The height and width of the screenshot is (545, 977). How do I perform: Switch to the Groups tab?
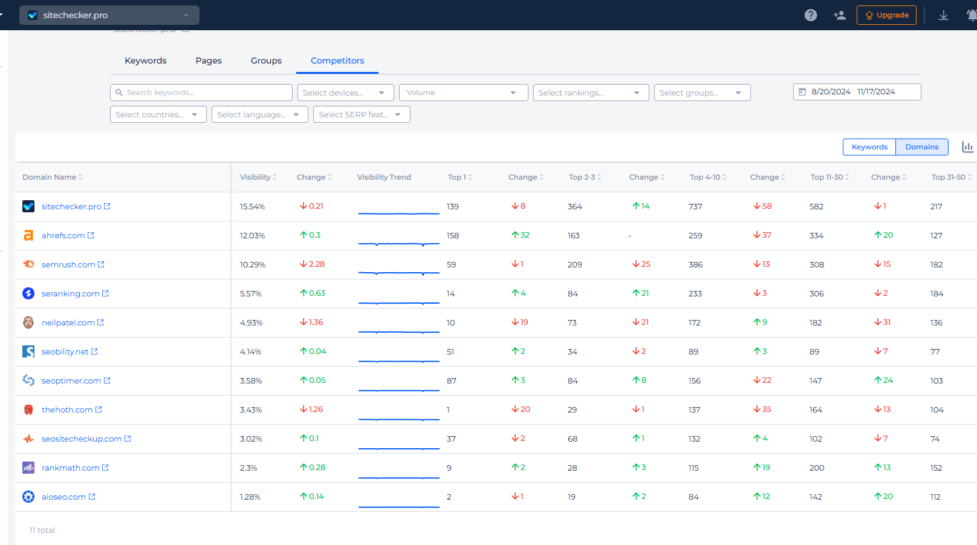pyautogui.click(x=266, y=60)
